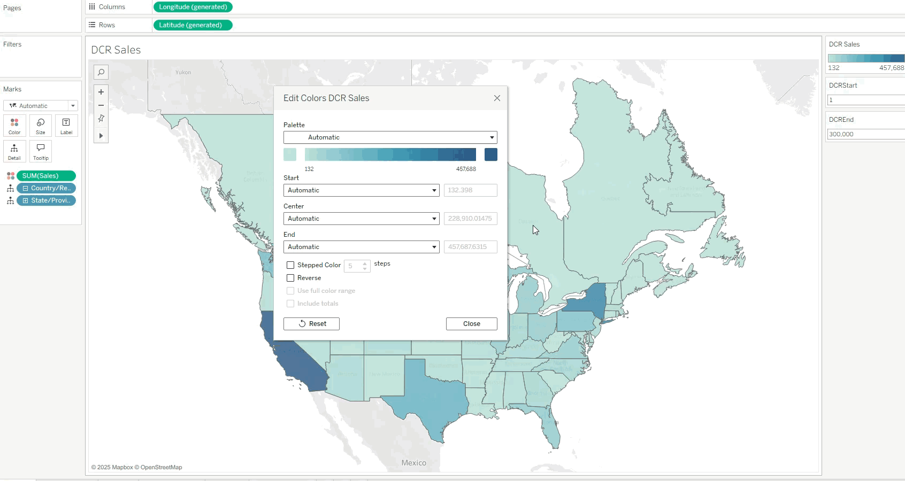Open the Palette dropdown
Viewport: 905px width, 481px height.
click(390, 137)
